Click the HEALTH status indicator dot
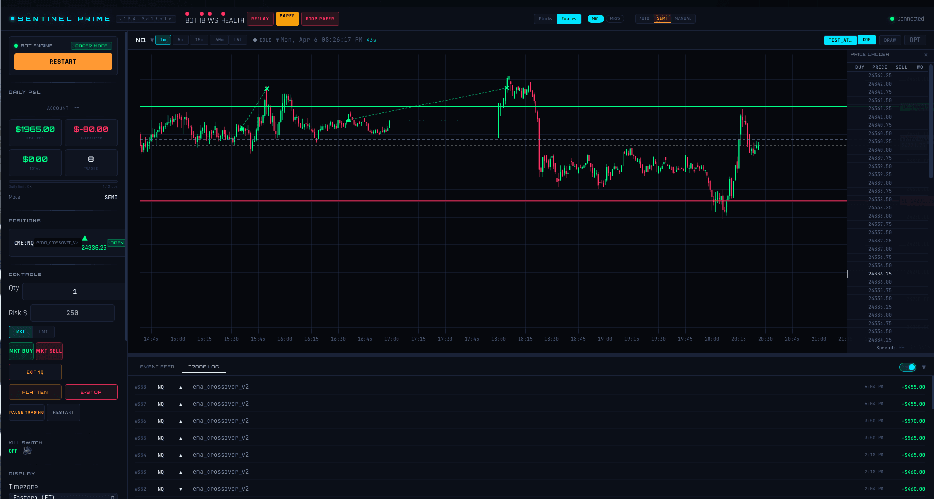Image resolution: width=934 pixels, height=499 pixels. [x=223, y=14]
